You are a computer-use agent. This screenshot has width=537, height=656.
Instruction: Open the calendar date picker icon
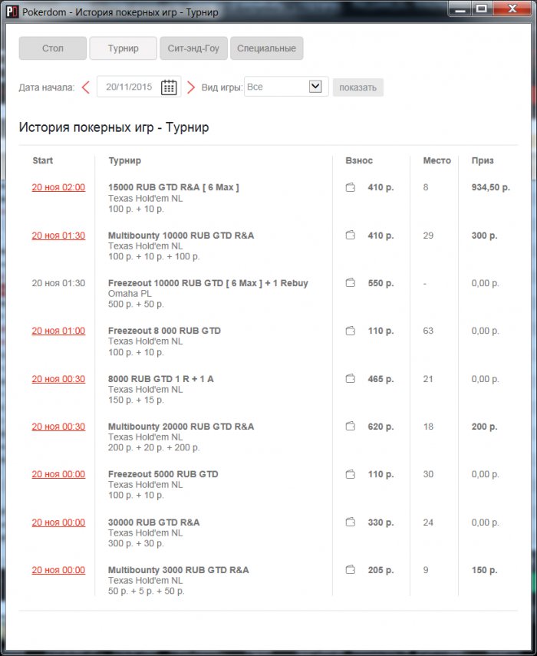169,87
